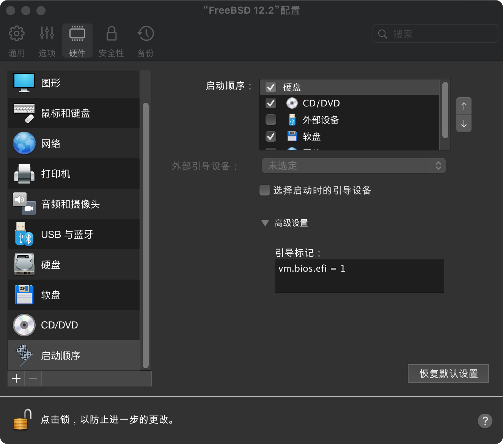
Task: Uncheck 硬盘 in boot order list
Action: (271, 87)
